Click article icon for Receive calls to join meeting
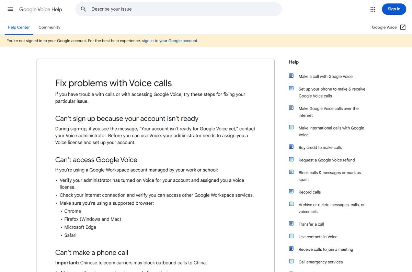 291,249
